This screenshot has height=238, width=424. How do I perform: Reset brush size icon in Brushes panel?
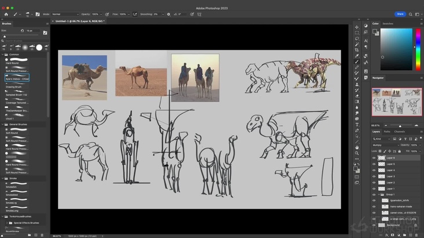[x=22, y=31]
